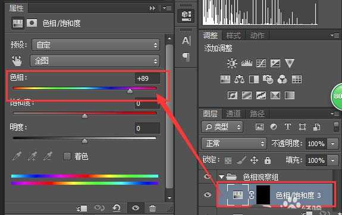Add a Color Lookup adjustment
342x215 pixels.
click(297, 80)
